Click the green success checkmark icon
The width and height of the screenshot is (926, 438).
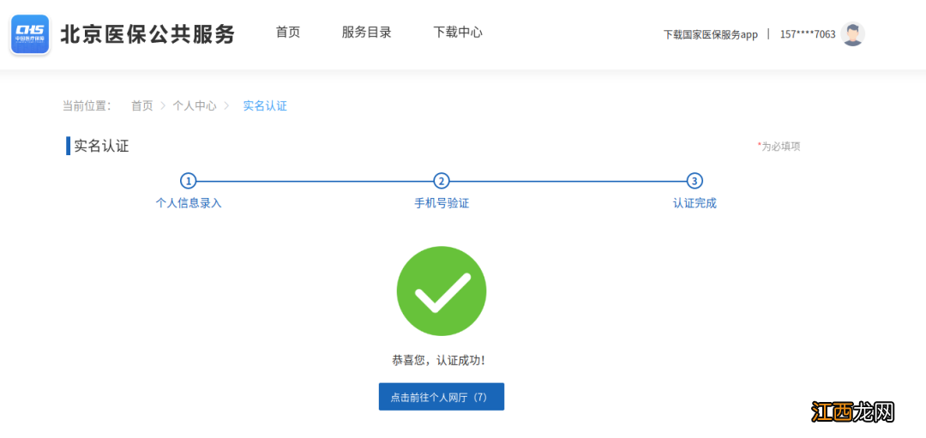[442, 291]
